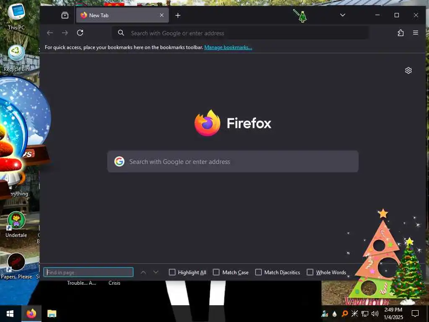Image resolution: width=429 pixels, height=322 pixels.
Task: Open a new tab with plus button
Action: click(178, 16)
